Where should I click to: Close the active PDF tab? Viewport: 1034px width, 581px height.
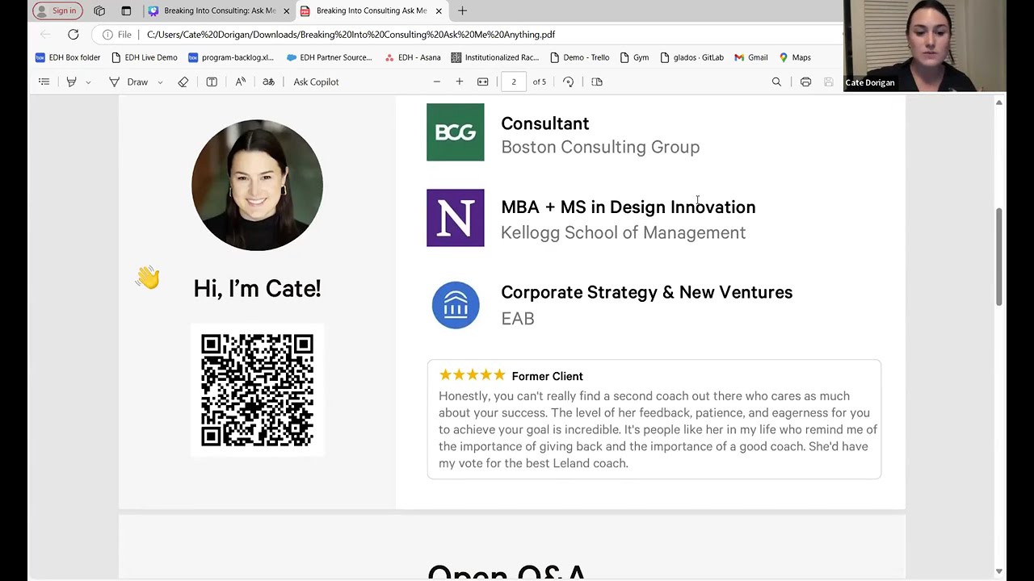pyautogui.click(x=439, y=10)
